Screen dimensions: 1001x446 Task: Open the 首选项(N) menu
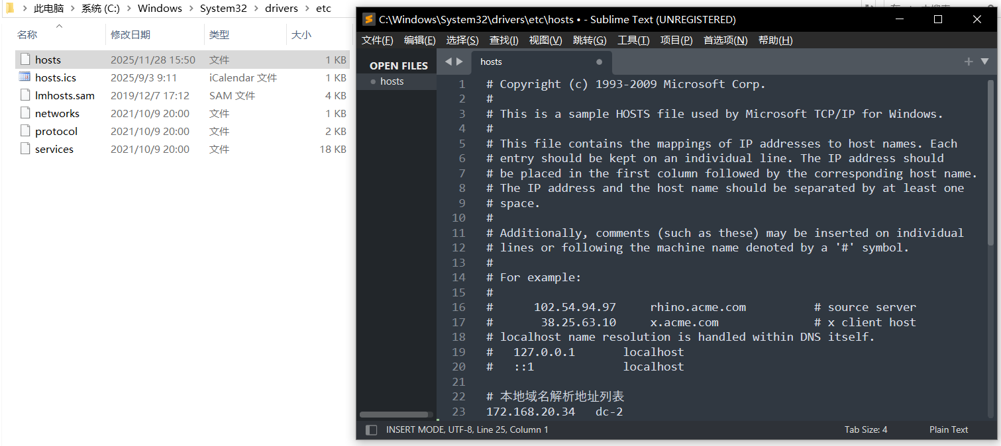point(725,40)
